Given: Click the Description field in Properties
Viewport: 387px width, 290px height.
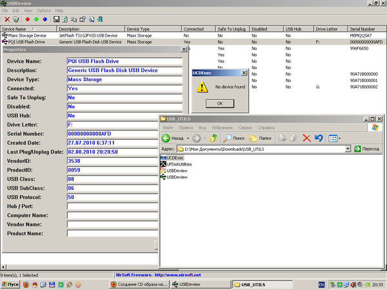Looking at the screenshot, I should [x=124, y=70].
